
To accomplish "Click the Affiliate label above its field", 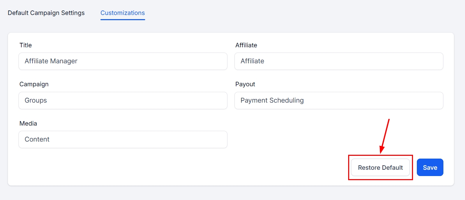I will tap(246, 45).
